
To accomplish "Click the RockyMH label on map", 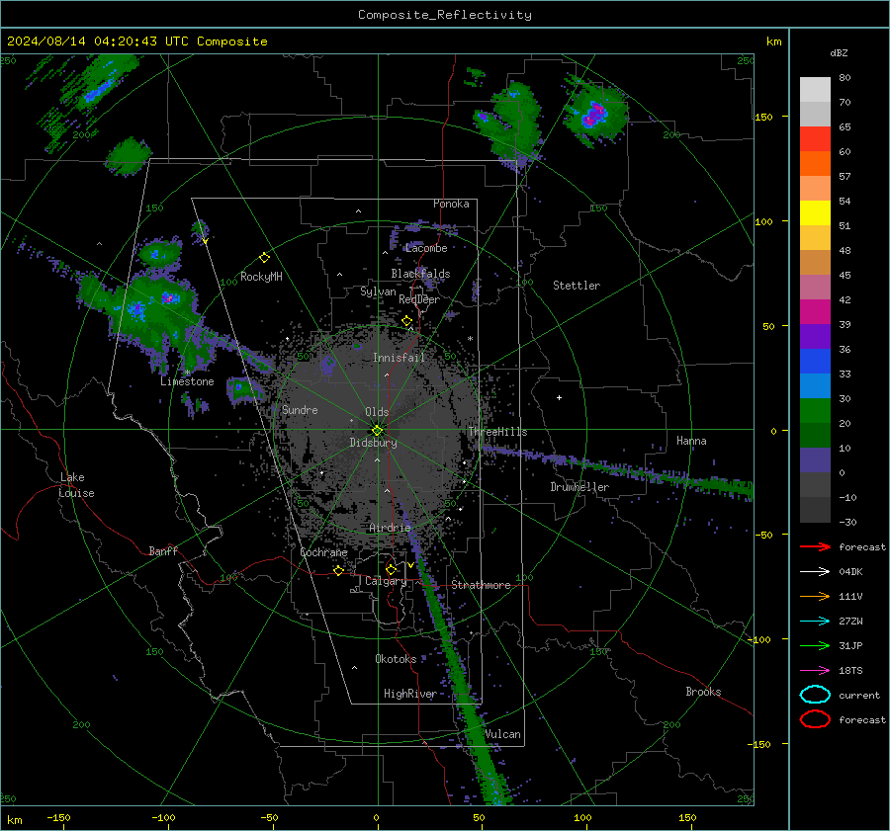I will click(261, 277).
